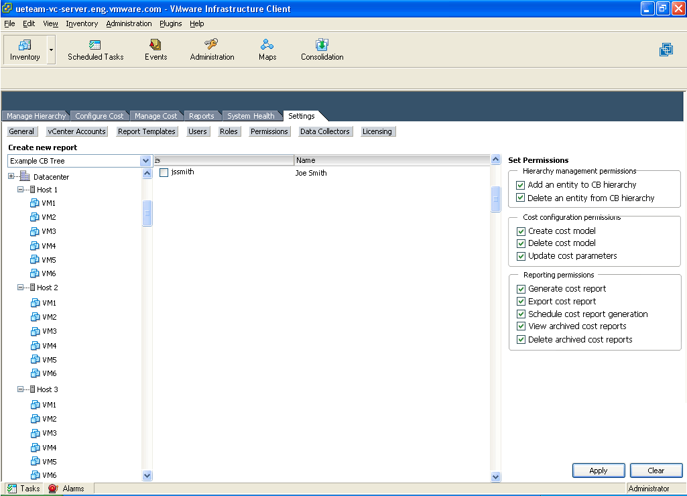687x496 pixels.
Task: Open the Example CB Tree dropdown
Action: click(145, 161)
